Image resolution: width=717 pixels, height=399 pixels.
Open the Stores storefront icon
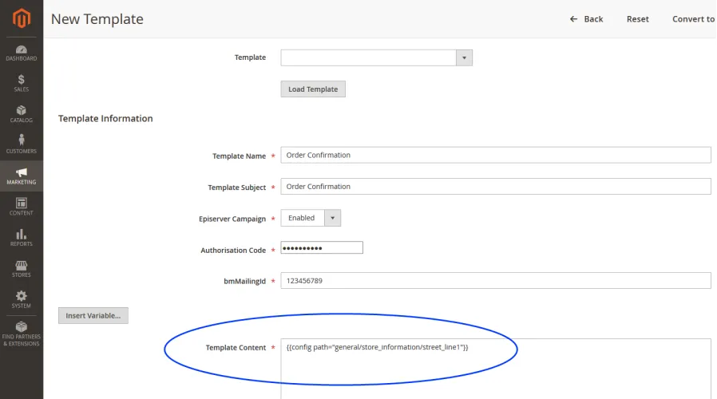click(x=21, y=265)
